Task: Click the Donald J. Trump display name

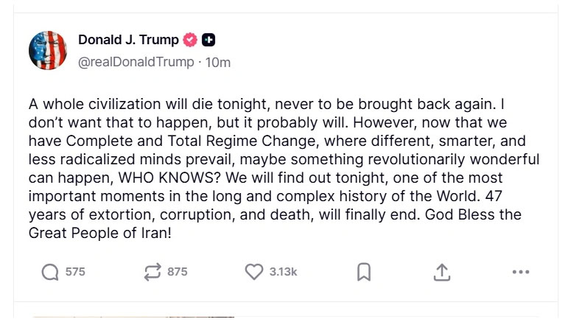Action: pos(128,41)
